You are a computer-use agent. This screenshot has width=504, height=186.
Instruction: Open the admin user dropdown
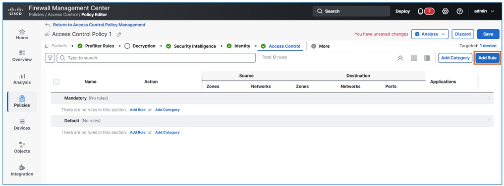[x=484, y=11]
